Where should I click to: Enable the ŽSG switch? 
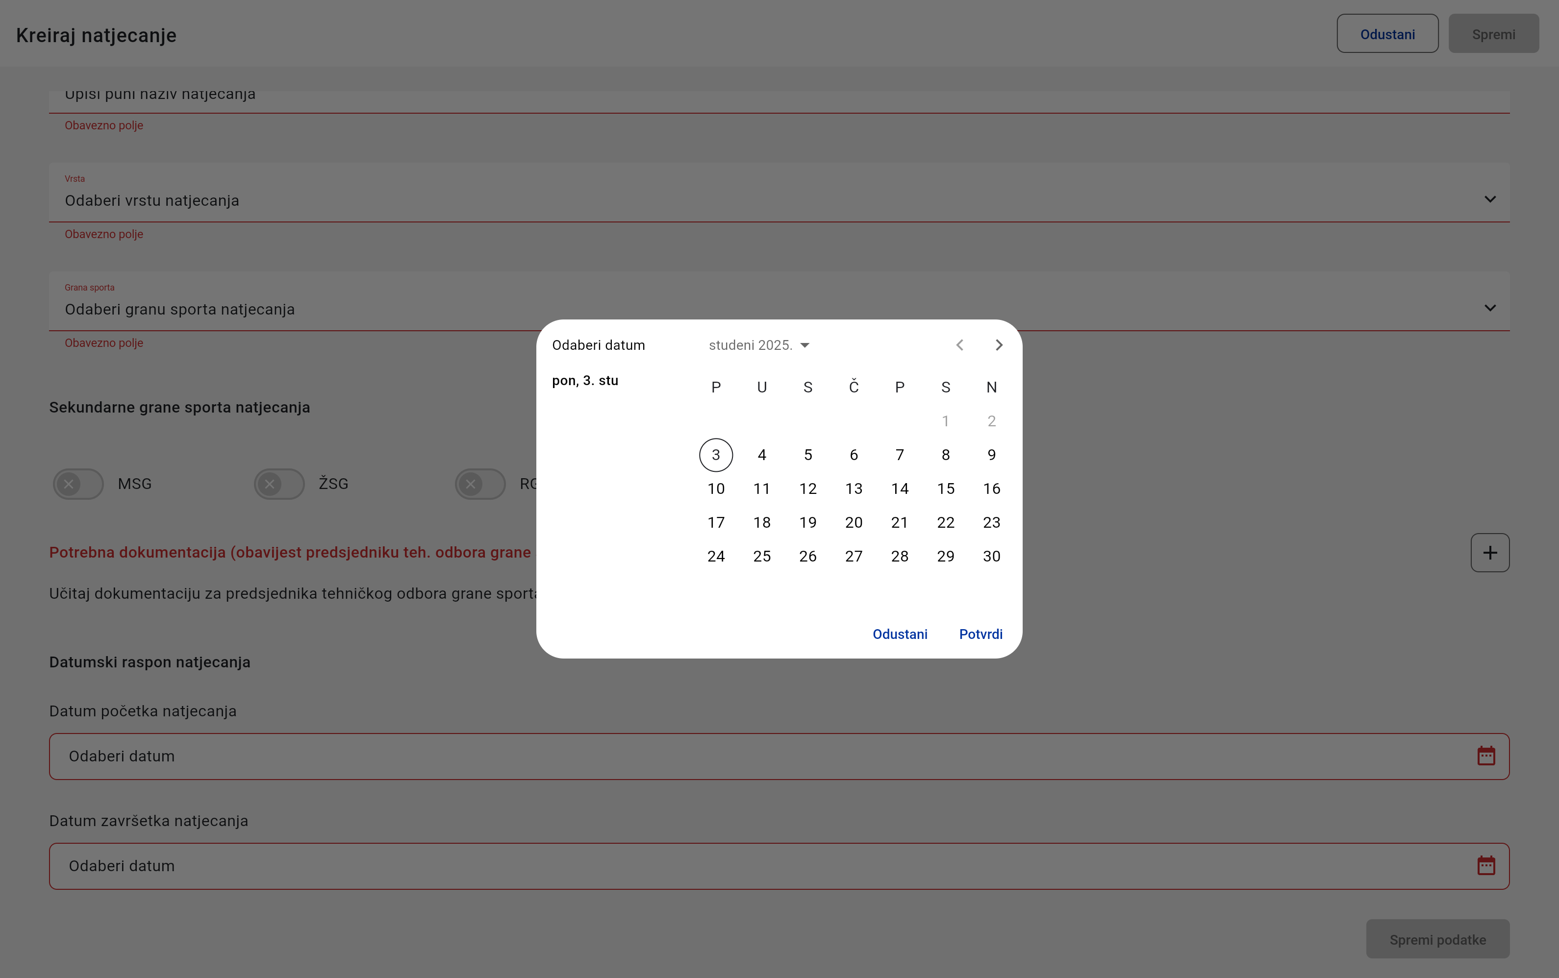click(279, 484)
